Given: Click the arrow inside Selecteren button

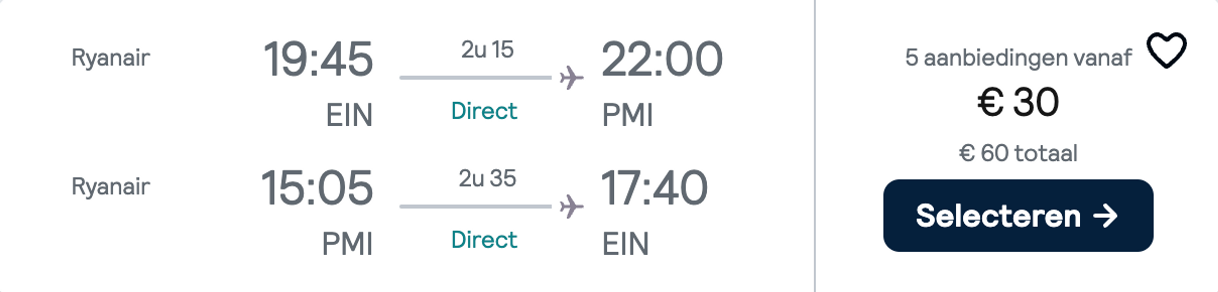Looking at the screenshot, I should [1105, 216].
